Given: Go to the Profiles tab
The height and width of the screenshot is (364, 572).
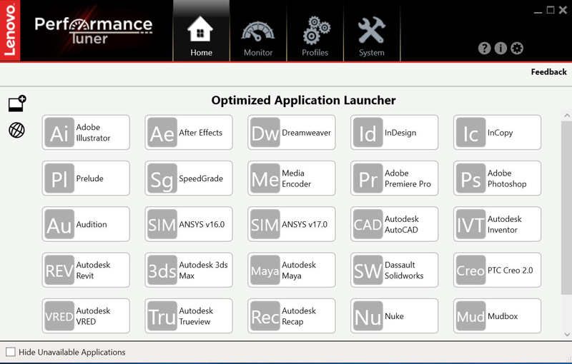Looking at the screenshot, I should [x=315, y=31].
